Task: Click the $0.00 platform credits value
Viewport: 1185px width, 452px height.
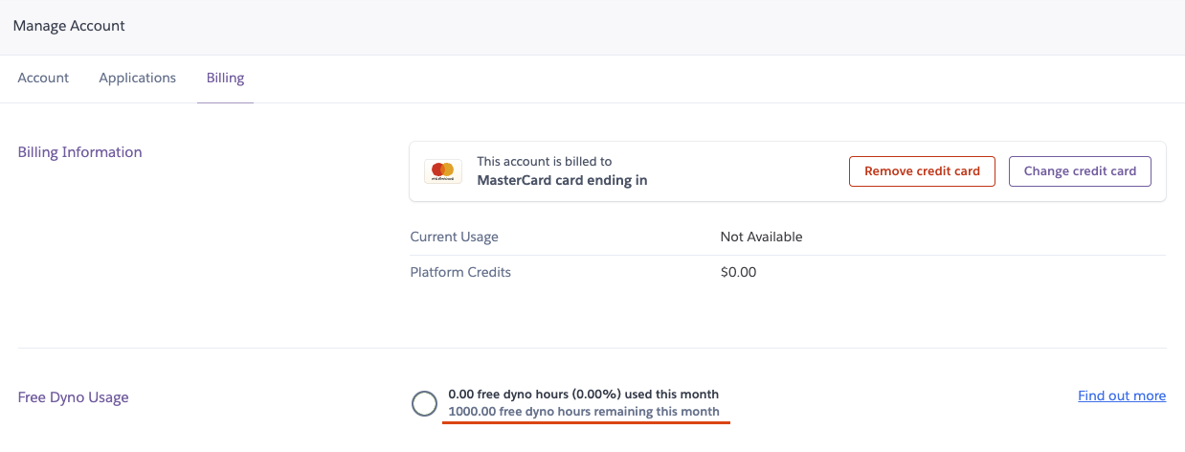Action: pos(738,272)
